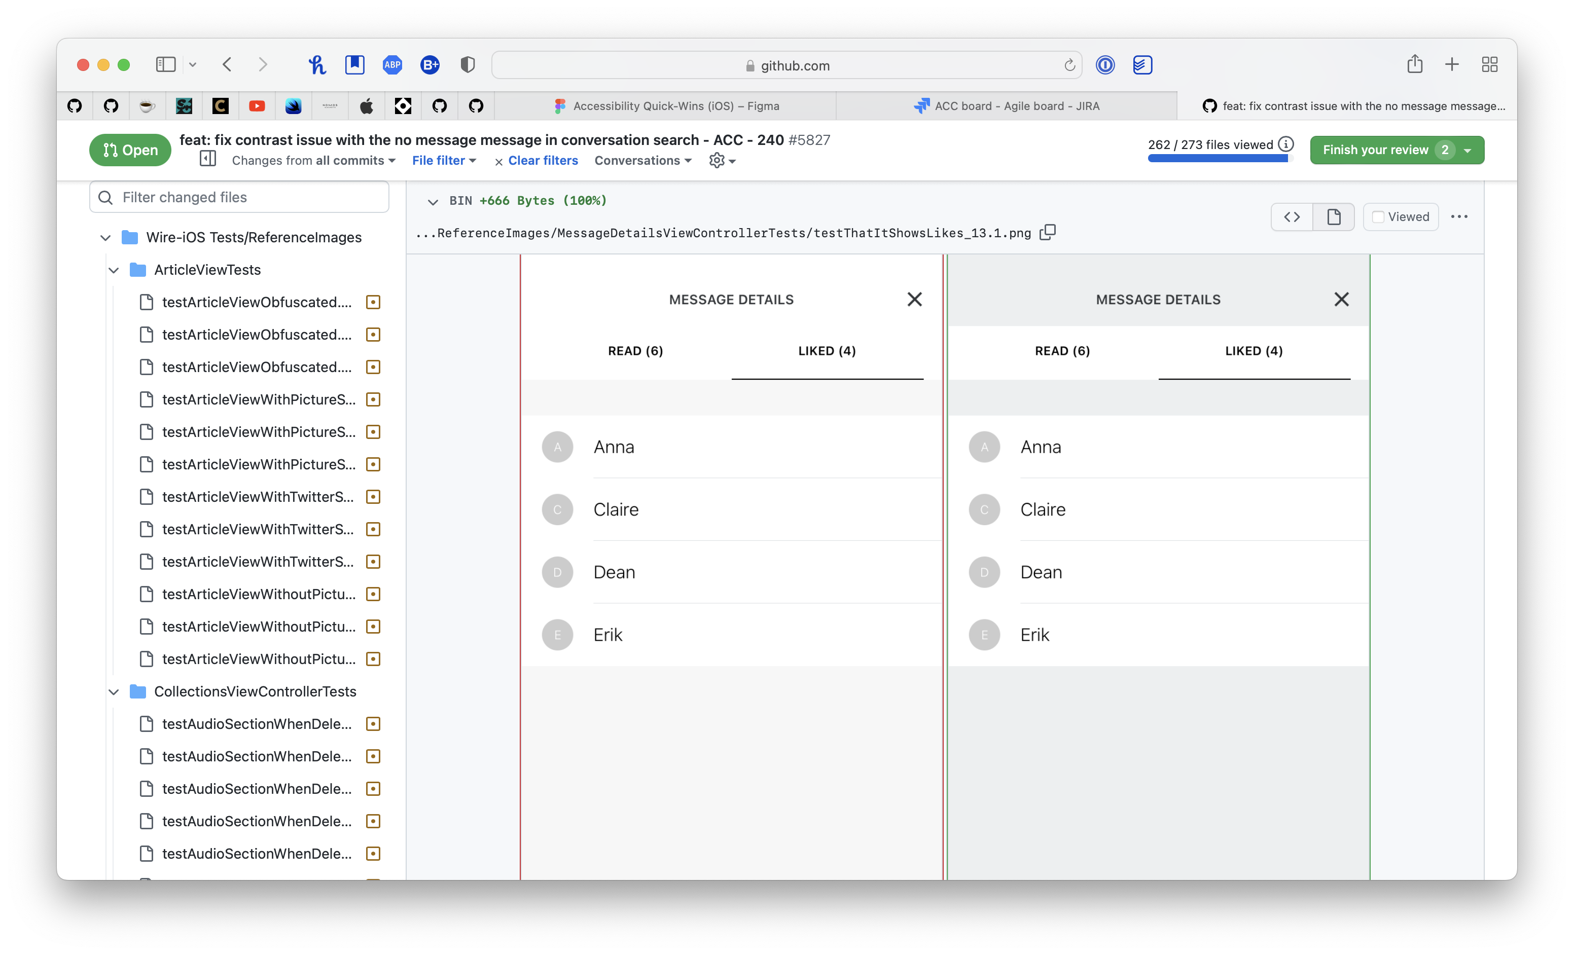Click the files viewed info icon
This screenshot has width=1574, height=955.
(x=1286, y=144)
